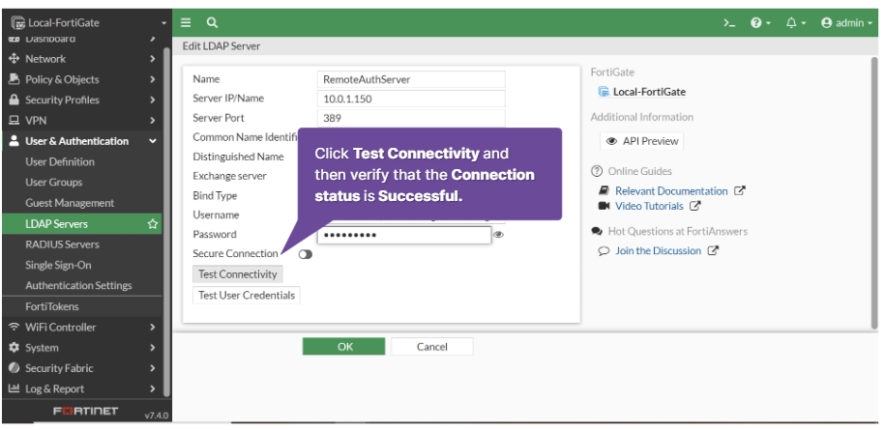Expand the Security Profiles chevron
The image size is (885, 430).
coord(153,100)
